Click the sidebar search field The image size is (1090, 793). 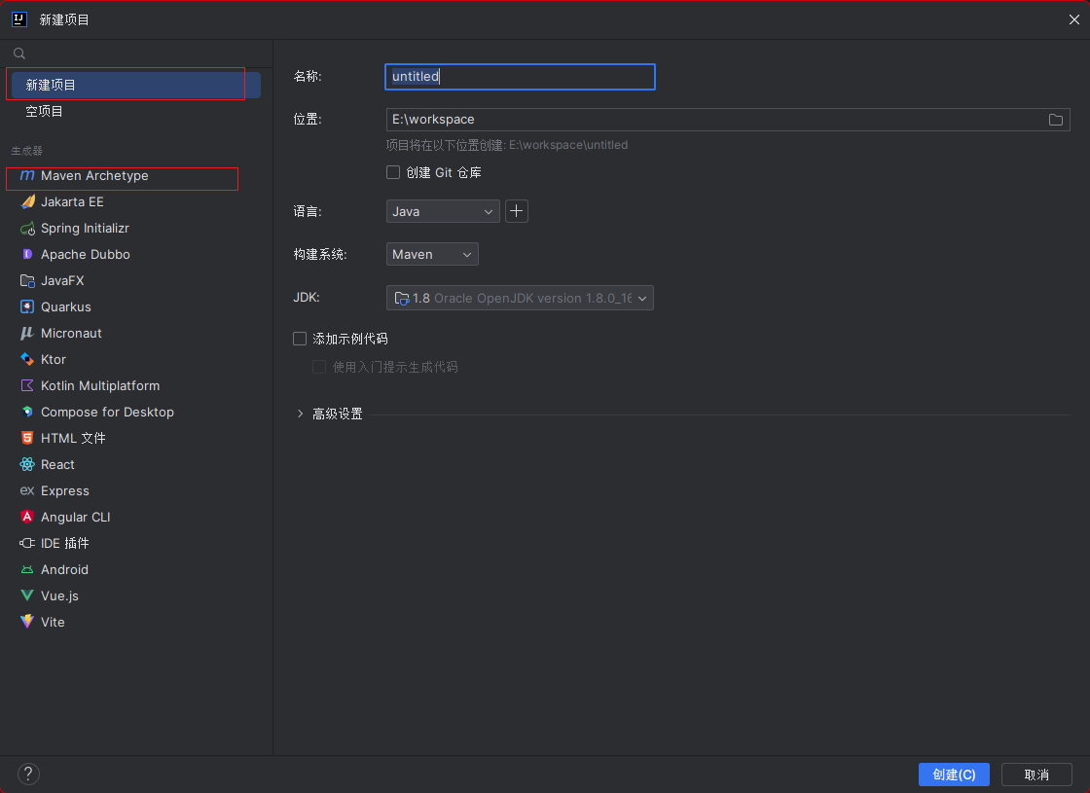pos(136,54)
